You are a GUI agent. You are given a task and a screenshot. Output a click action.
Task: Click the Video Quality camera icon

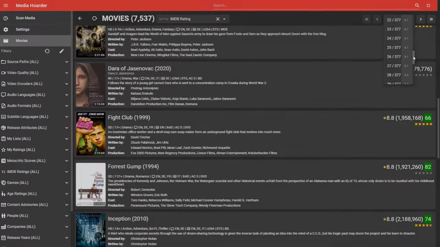tap(4, 73)
